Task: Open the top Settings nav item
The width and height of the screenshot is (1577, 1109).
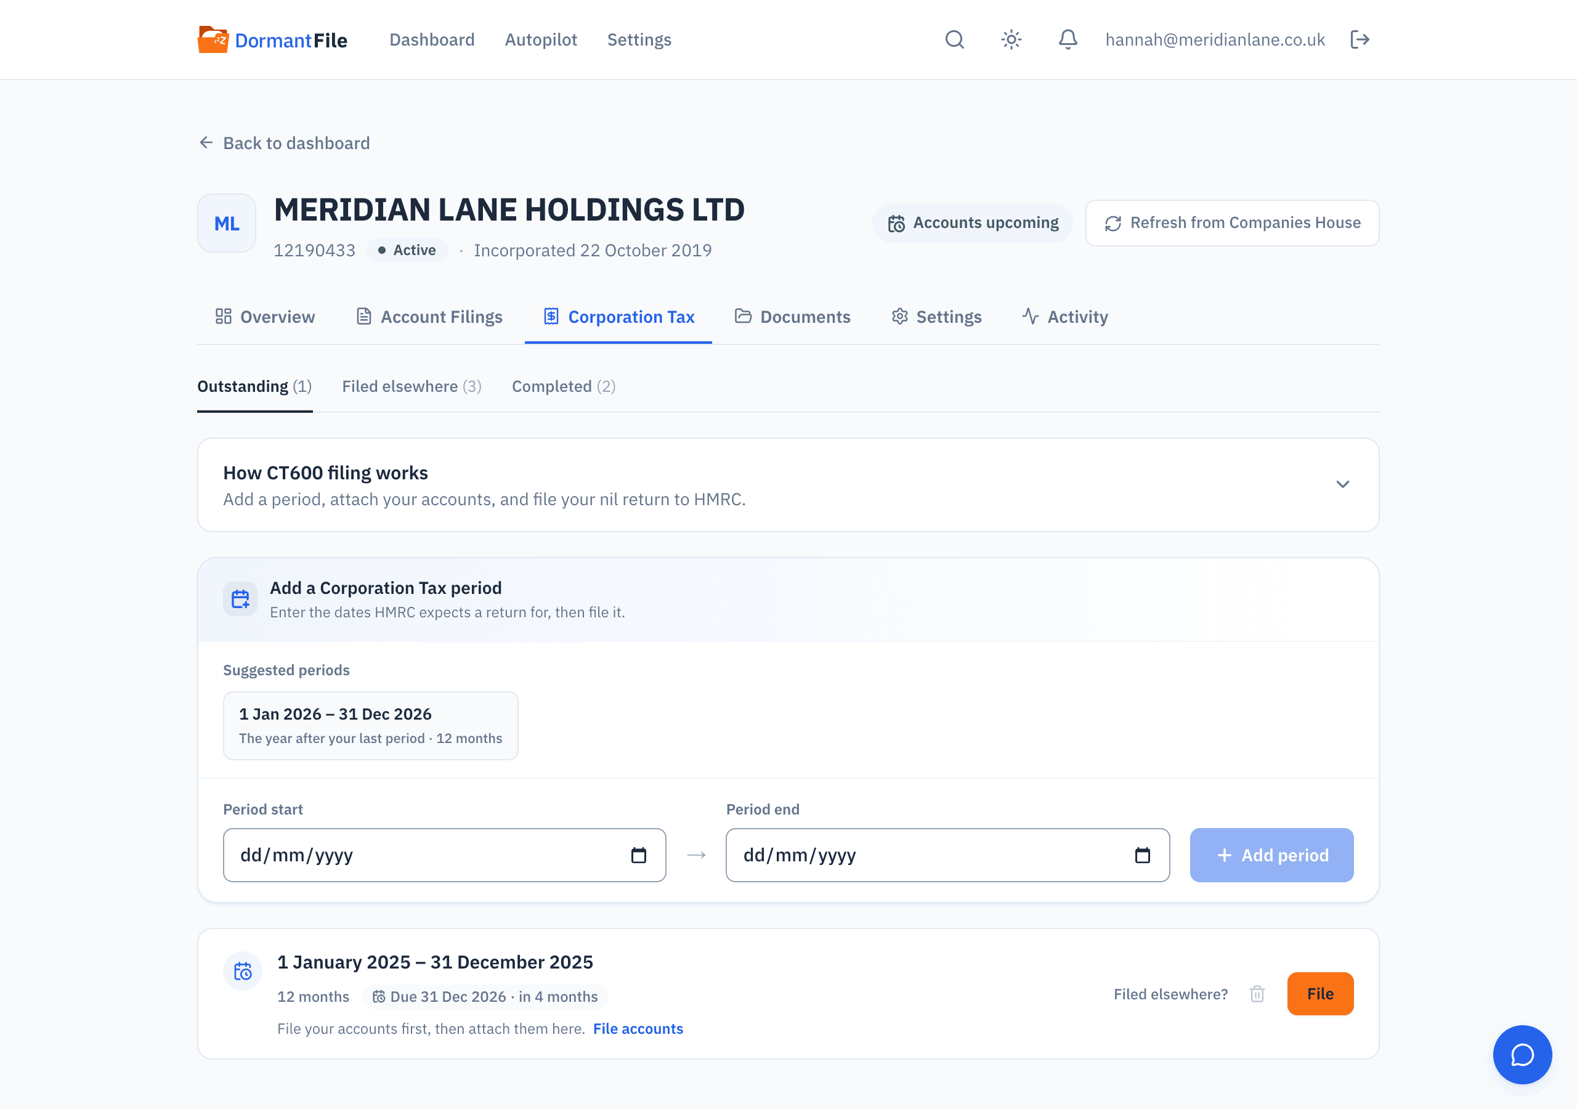Action: click(x=639, y=40)
